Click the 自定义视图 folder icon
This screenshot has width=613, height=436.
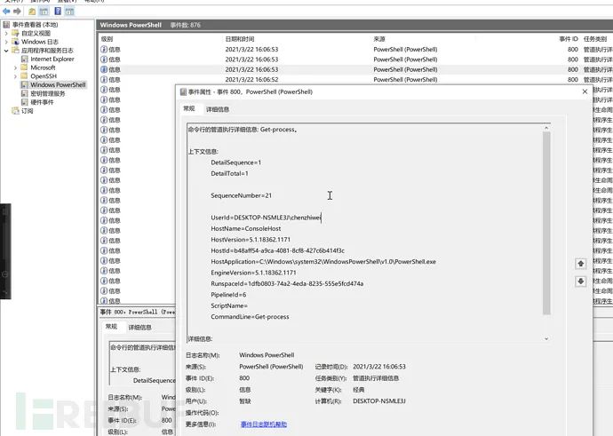pyautogui.click(x=15, y=33)
